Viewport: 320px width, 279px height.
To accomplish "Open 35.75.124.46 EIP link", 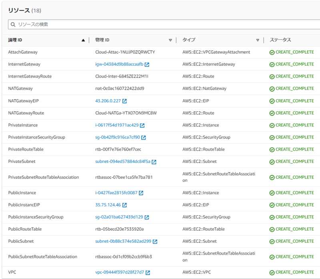I will tap(108, 205).
